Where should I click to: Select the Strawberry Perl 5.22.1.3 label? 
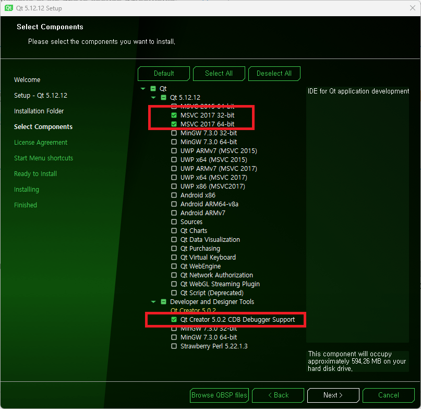[x=214, y=346]
